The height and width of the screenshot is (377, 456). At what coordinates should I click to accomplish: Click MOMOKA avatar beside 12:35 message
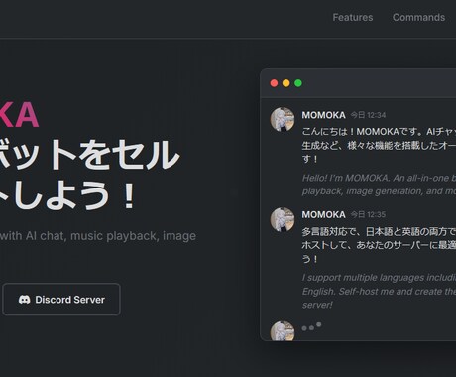[x=283, y=219]
